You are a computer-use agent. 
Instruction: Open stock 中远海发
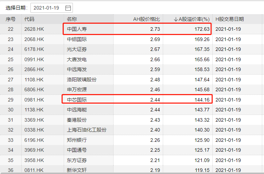[x=77, y=69]
